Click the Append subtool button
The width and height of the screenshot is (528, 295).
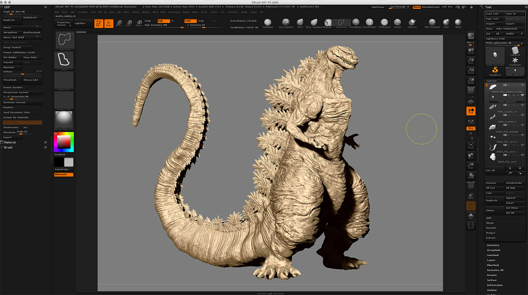coord(515,198)
